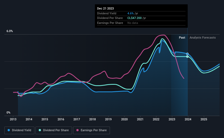Click the 2024 x-axis label
This screenshot has width=224, height=138.
(188, 119)
